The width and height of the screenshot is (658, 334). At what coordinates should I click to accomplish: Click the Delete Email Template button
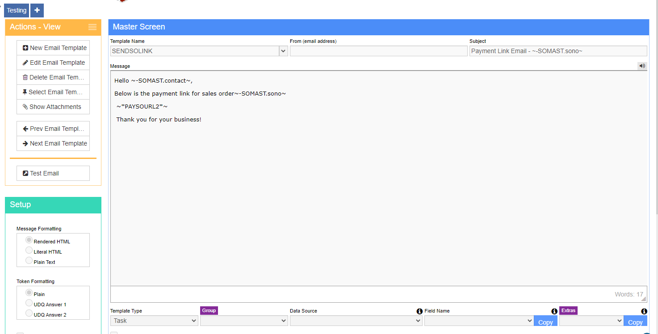(53, 77)
